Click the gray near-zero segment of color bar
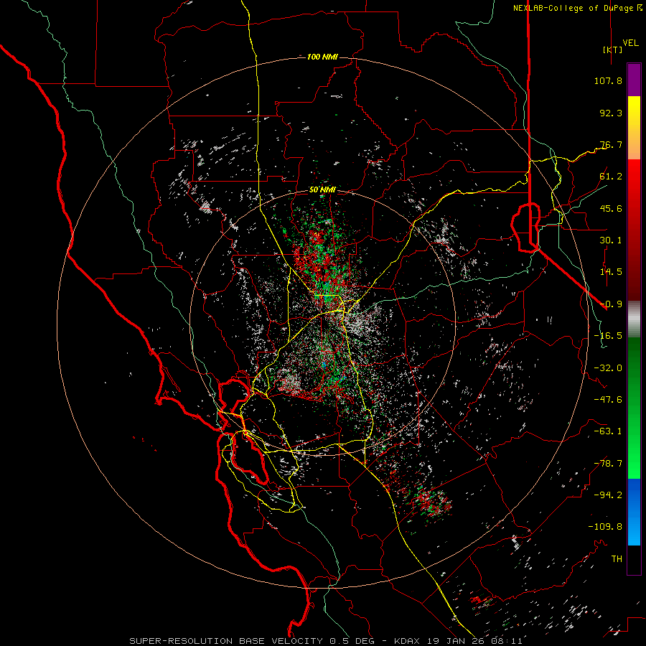Image resolution: width=646 pixels, height=646 pixels. (x=634, y=319)
